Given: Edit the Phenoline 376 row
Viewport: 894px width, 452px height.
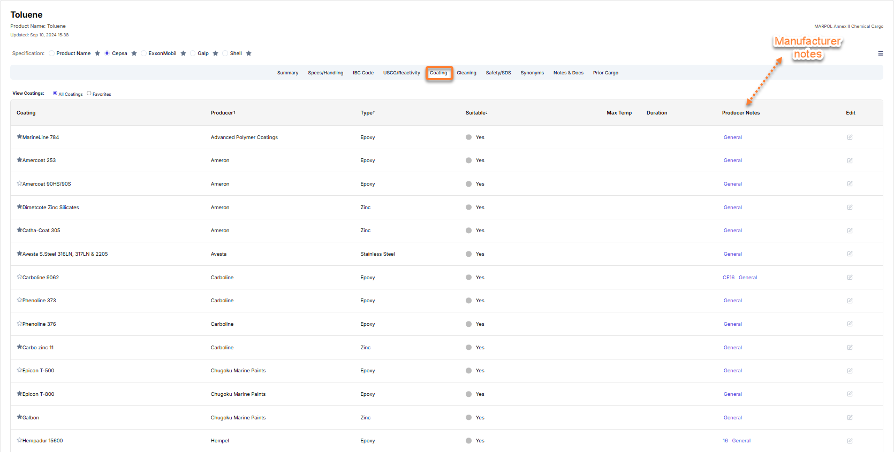Looking at the screenshot, I should click(x=850, y=324).
